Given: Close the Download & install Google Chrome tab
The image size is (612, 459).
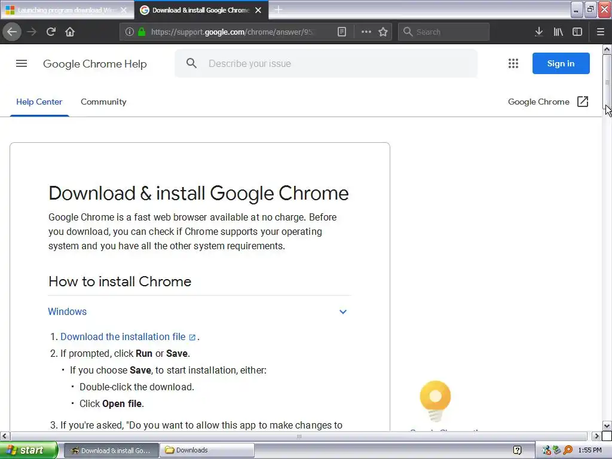Looking at the screenshot, I should pos(258,10).
